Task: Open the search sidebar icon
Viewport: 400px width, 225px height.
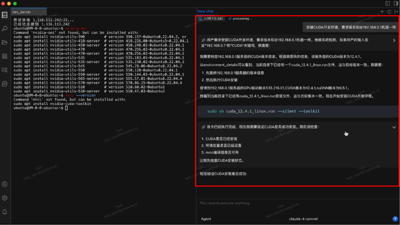Action: (x=4, y=29)
